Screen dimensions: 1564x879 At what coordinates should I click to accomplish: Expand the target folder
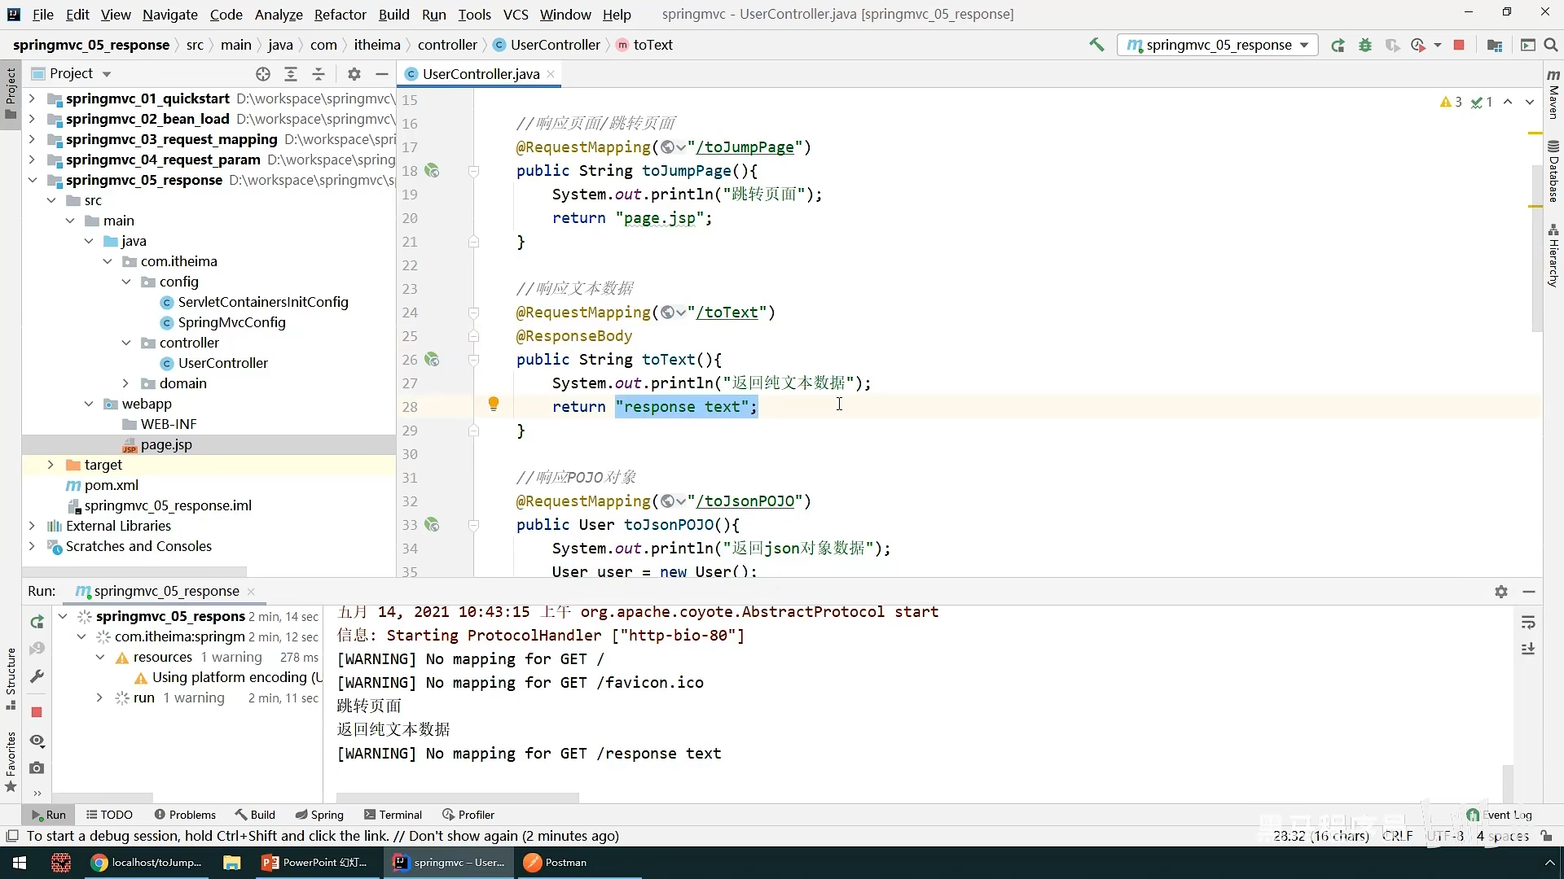click(51, 465)
